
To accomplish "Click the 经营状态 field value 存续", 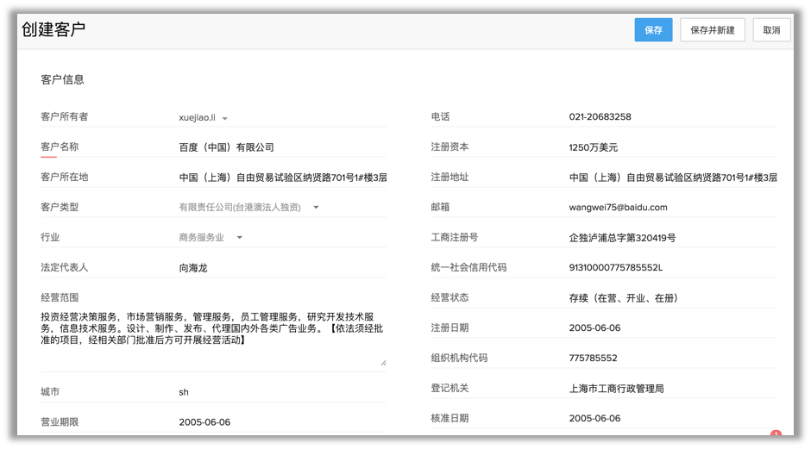I will (x=672, y=298).
